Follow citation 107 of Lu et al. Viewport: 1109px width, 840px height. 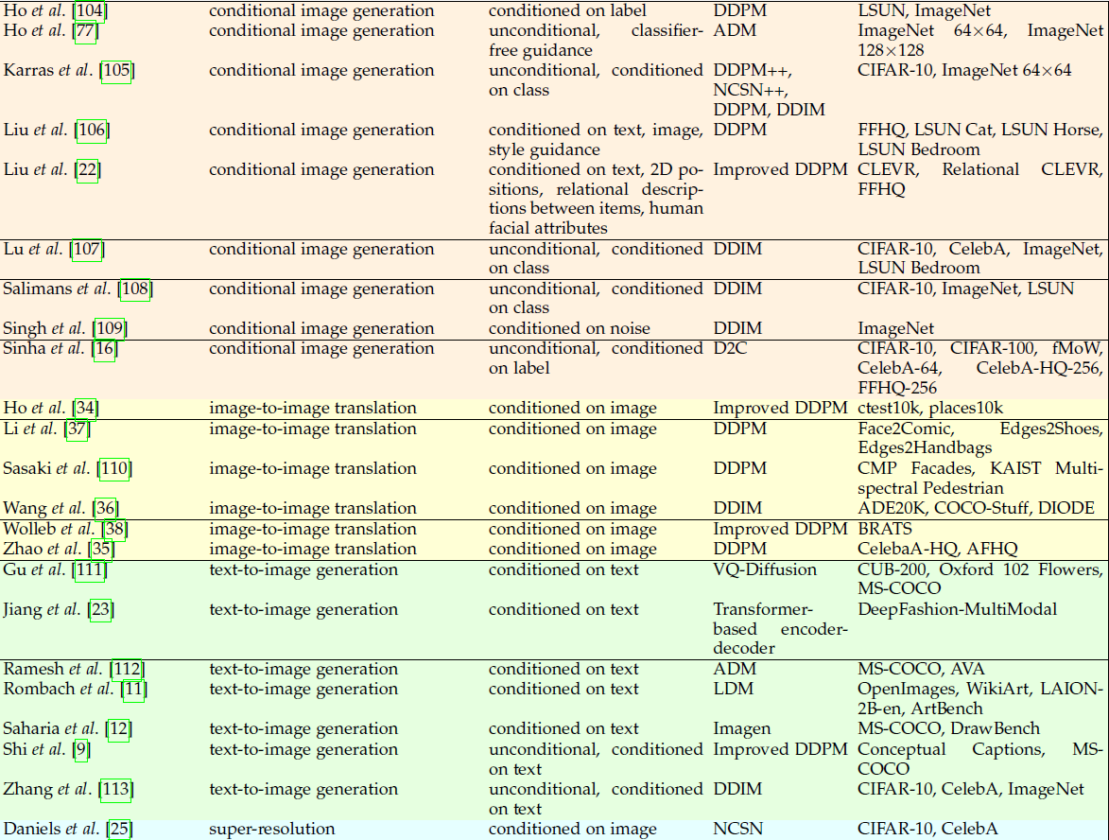(87, 249)
